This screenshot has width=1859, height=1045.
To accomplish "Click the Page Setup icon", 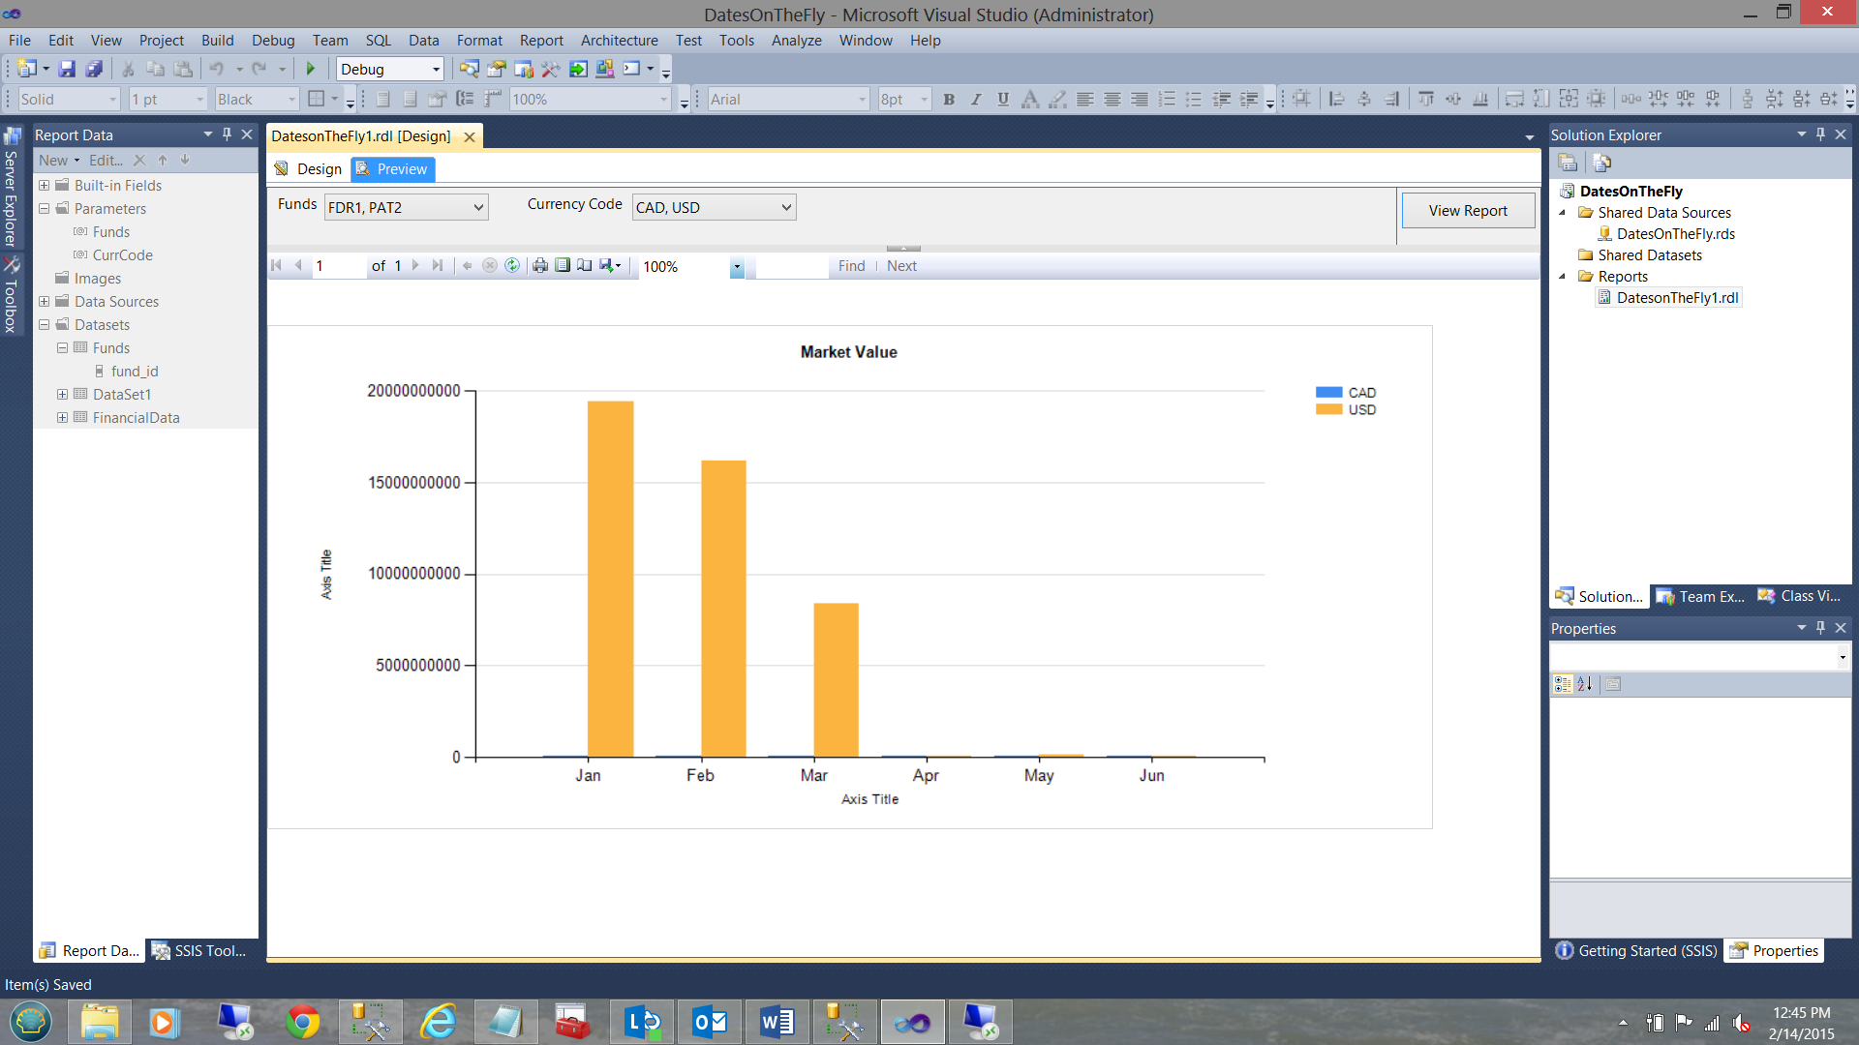I will point(585,265).
